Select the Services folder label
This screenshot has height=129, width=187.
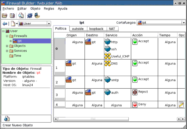coord(20,51)
